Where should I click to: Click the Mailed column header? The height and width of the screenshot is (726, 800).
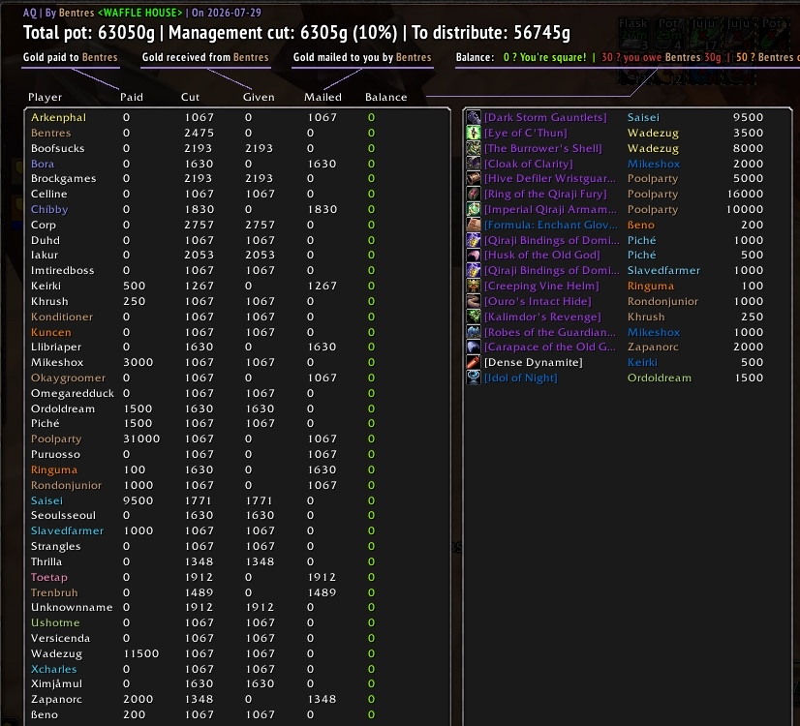(x=323, y=97)
